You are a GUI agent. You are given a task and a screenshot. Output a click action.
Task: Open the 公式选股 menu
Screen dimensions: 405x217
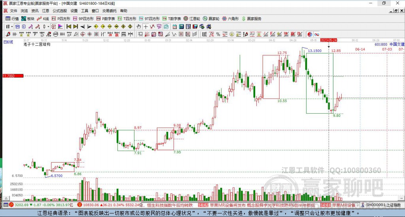(60, 11)
